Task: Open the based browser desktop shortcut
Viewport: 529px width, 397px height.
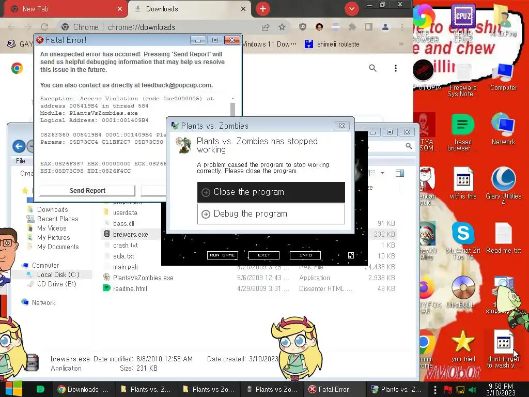Action: (463, 132)
